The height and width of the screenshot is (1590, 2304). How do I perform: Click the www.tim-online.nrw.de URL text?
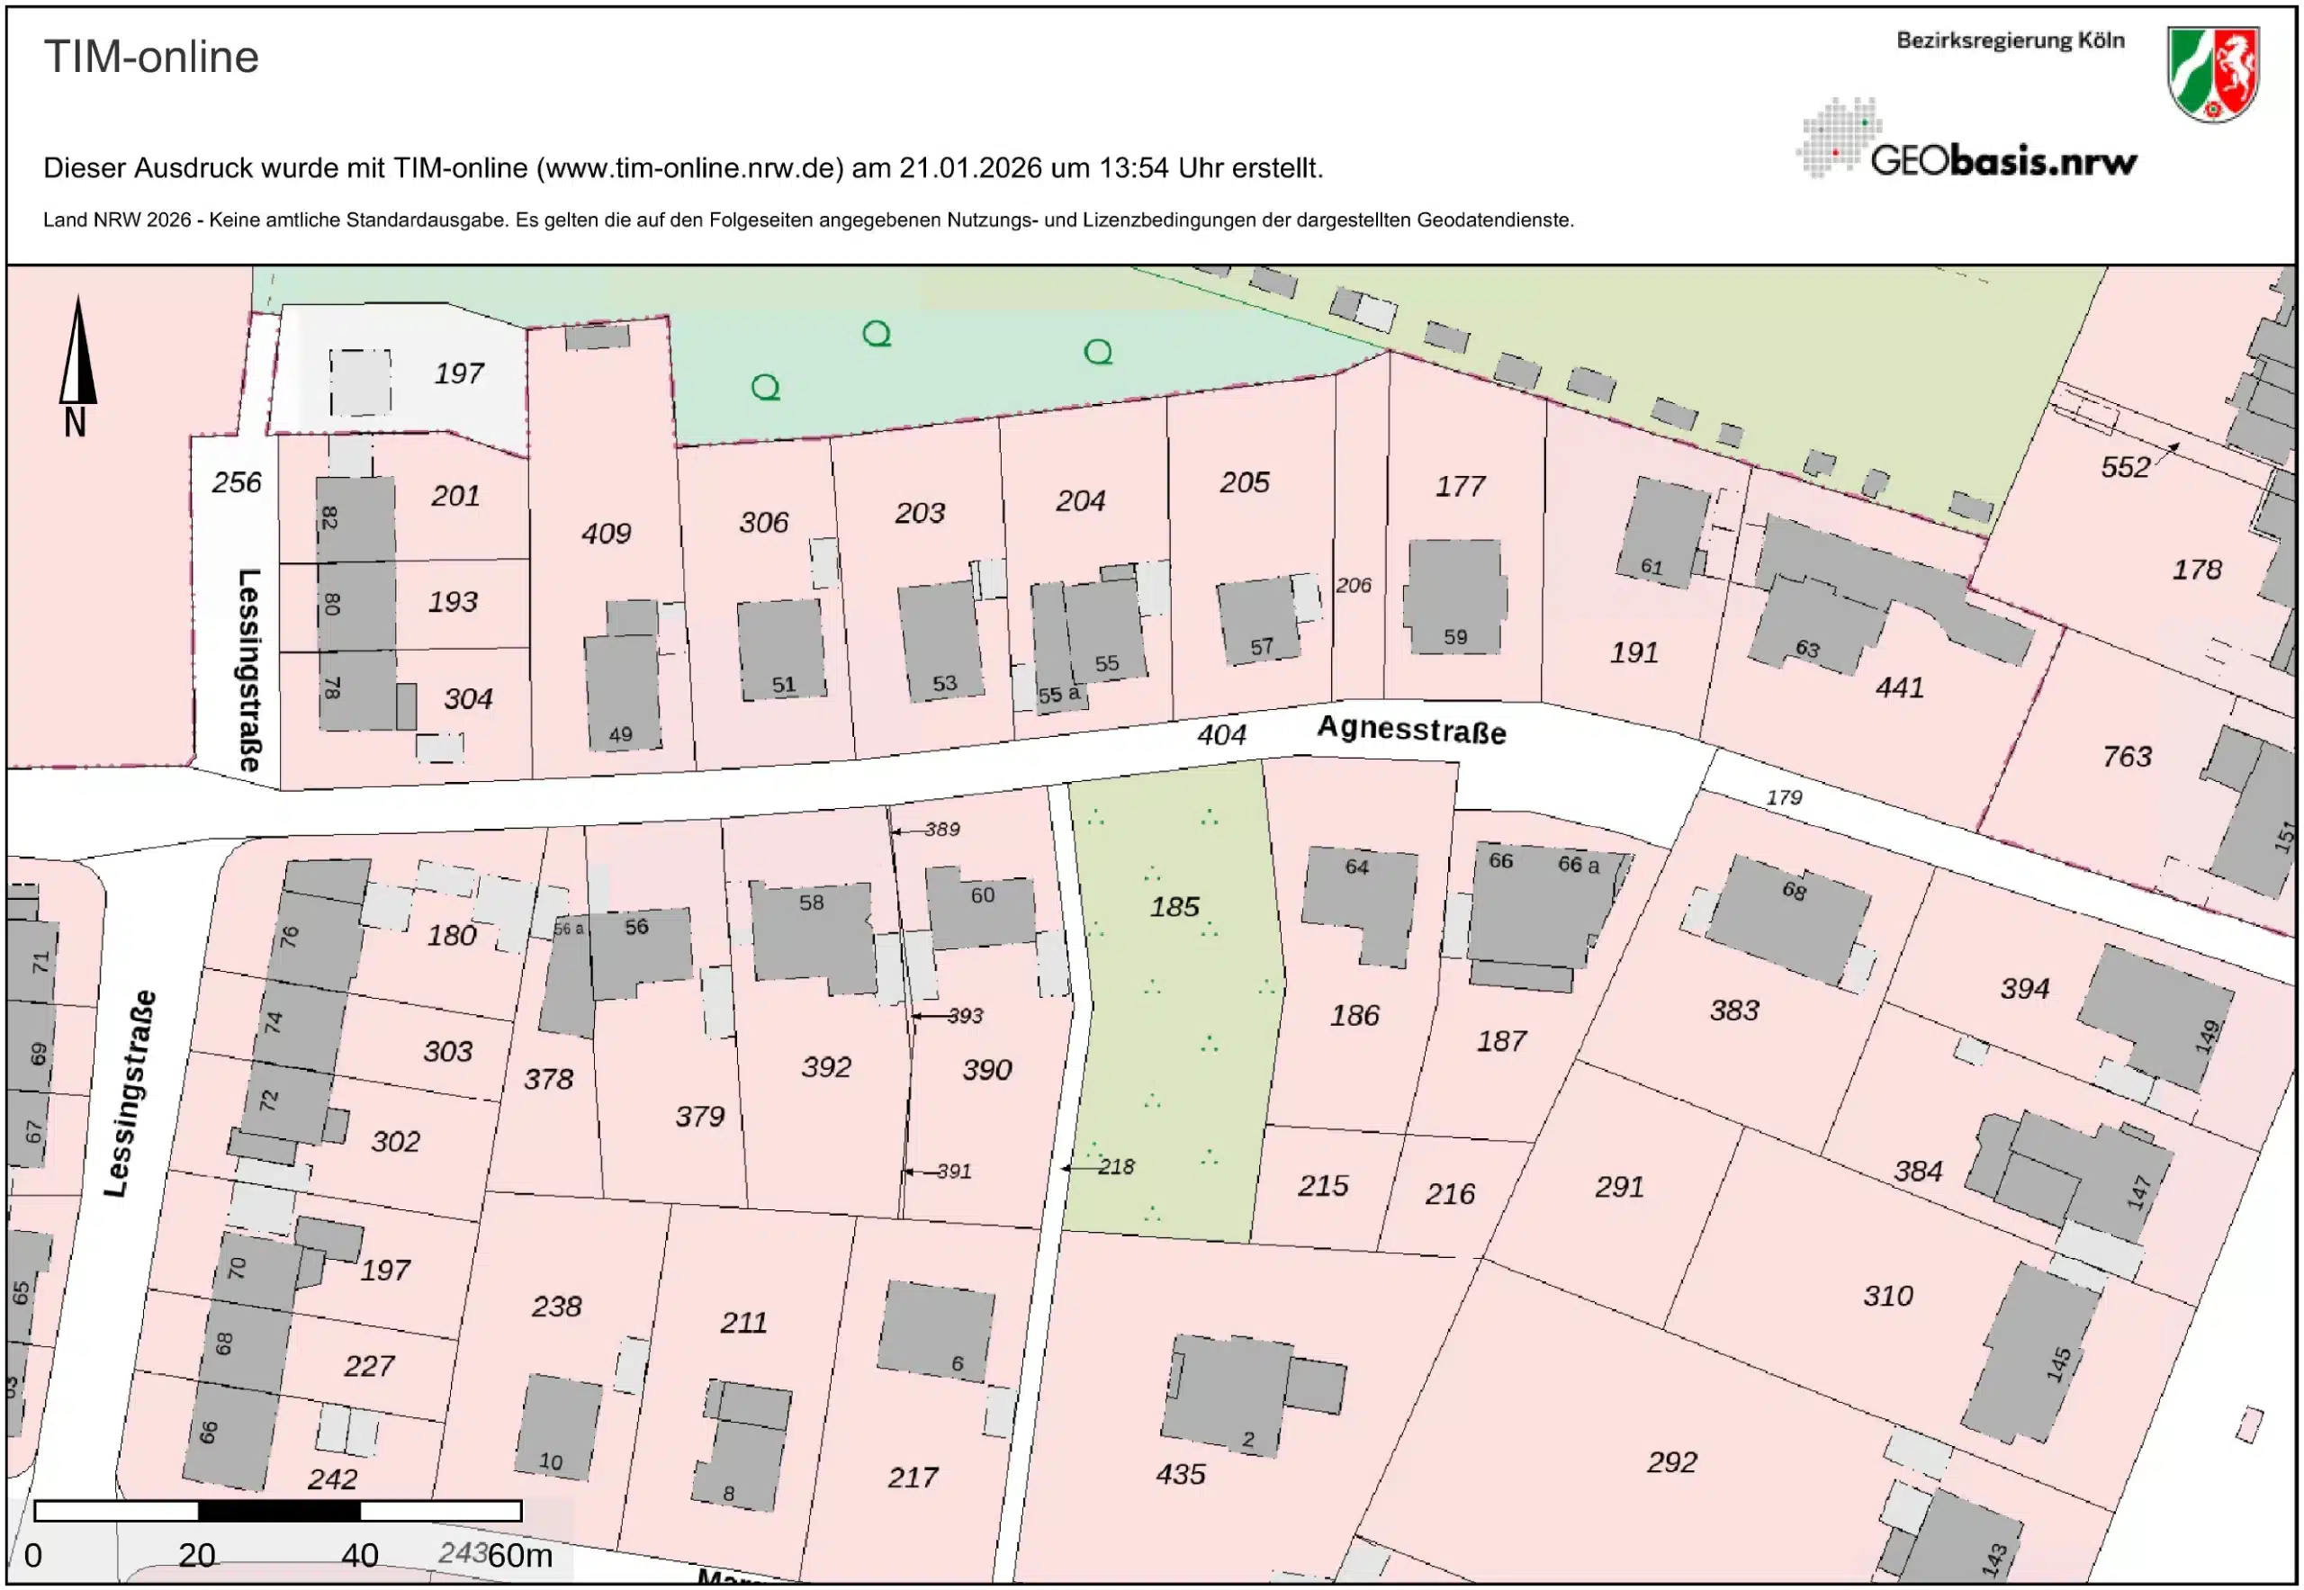690,167
